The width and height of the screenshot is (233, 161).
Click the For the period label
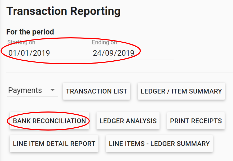click(x=30, y=32)
